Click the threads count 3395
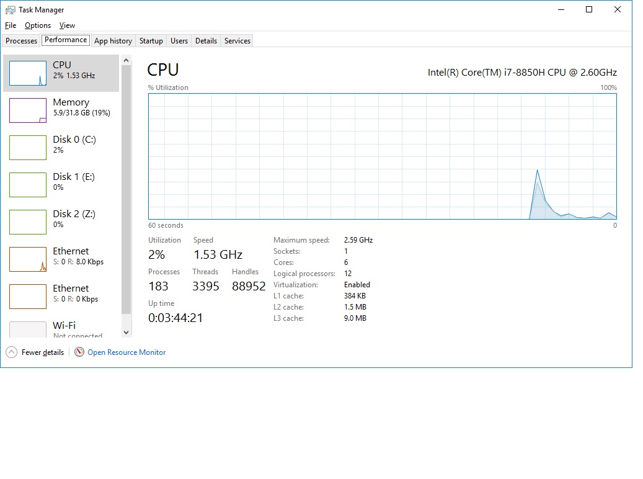Screen dimensions: 643x479 pyautogui.click(x=206, y=286)
